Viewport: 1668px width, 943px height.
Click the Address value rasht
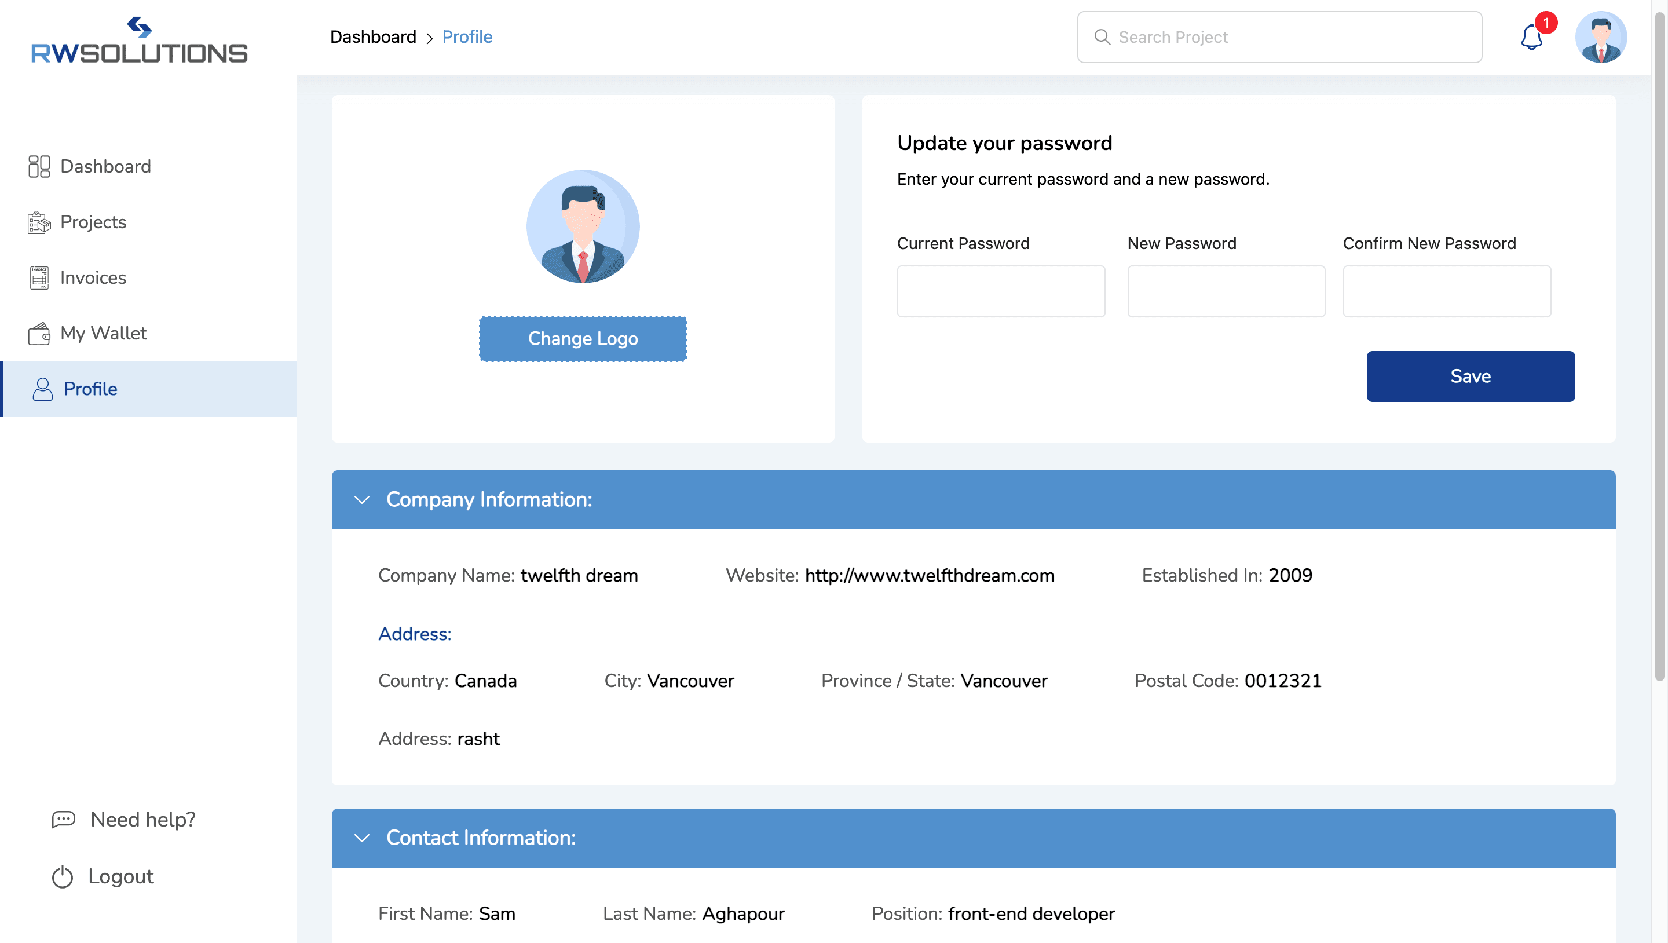(x=478, y=739)
